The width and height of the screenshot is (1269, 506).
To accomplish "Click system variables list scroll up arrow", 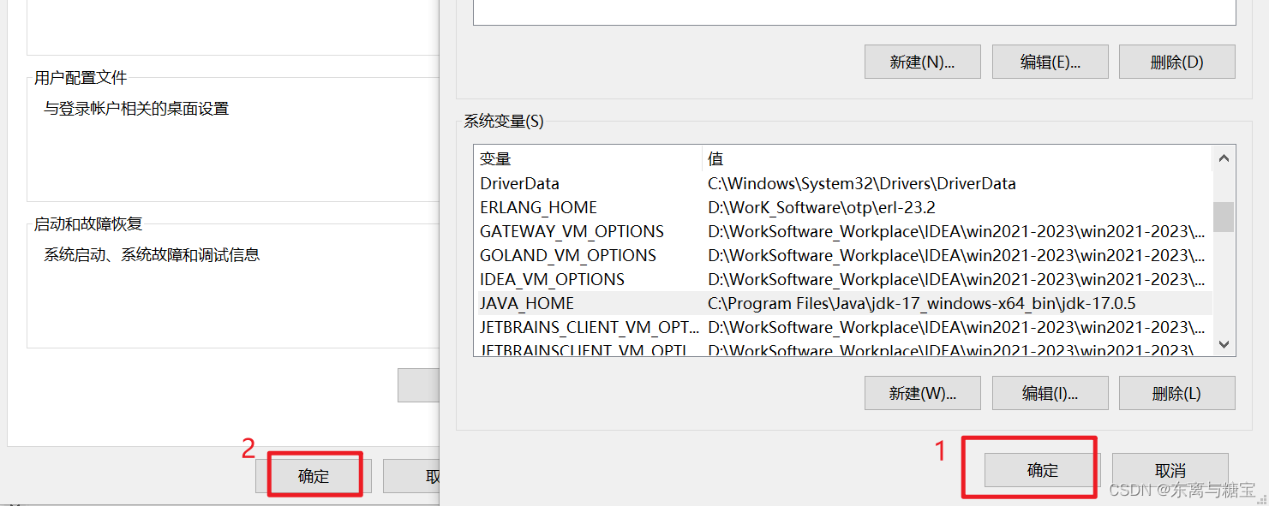I will pos(1224,158).
